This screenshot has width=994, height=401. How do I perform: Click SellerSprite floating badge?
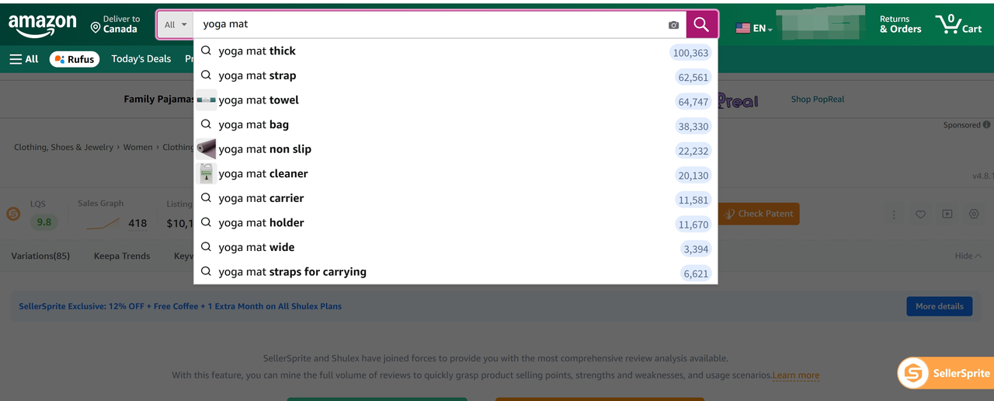(x=945, y=373)
